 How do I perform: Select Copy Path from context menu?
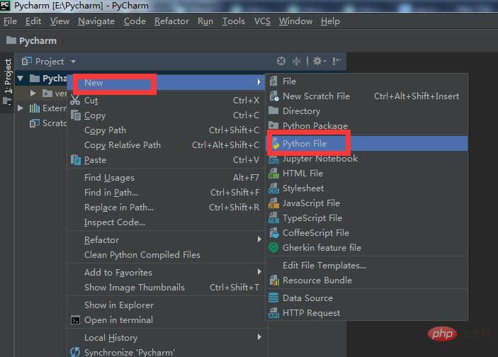tap(167, 130)
